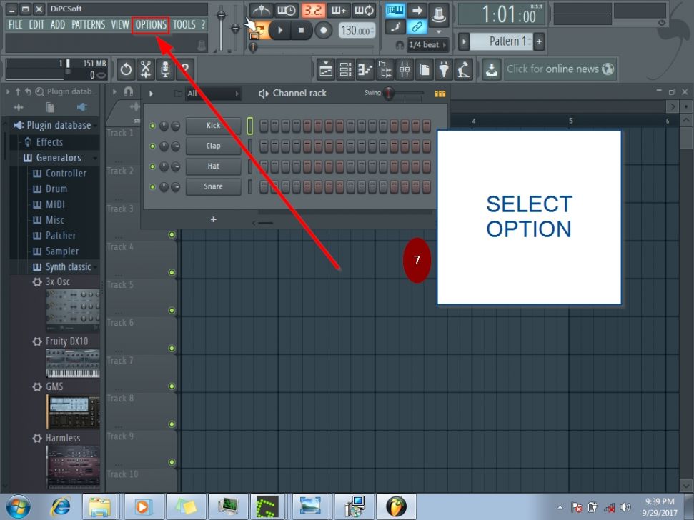Open the mixer from the toolbar
Viewport: 694px width, 520px height.
tap(405, 69)
